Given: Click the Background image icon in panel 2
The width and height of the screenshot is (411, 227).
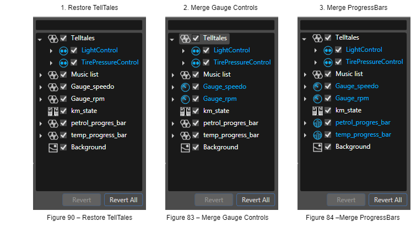Looking at the screenshot, I should (x=185, y=148).
